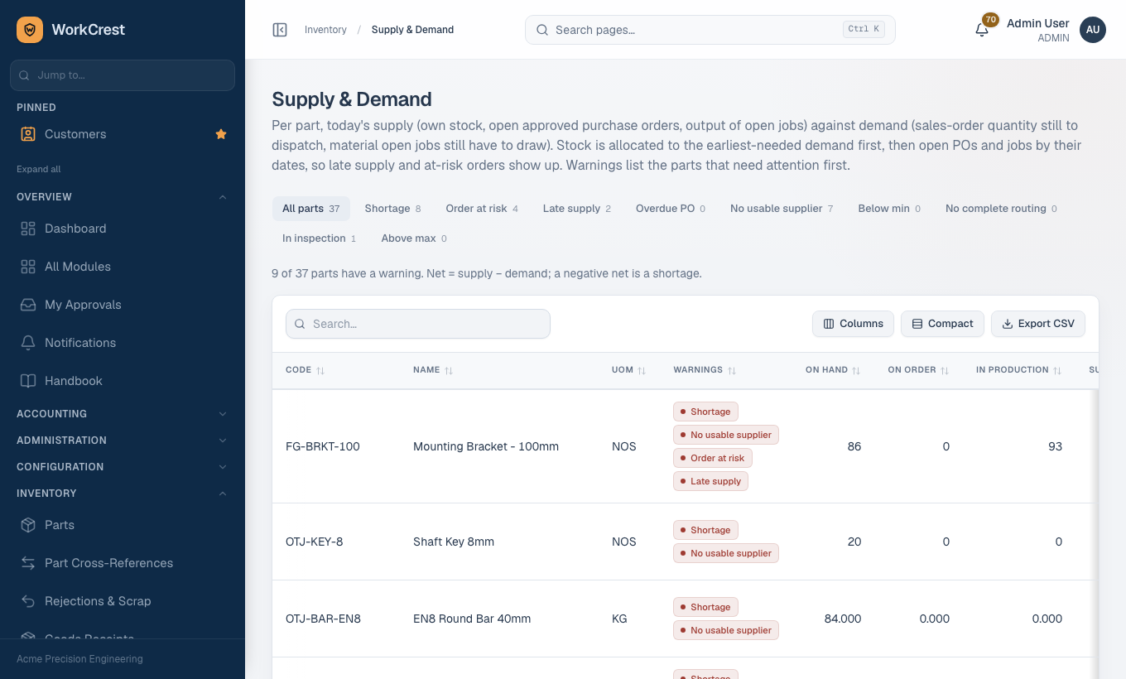Sort table by the UOM column
Screen dimensions: 1126x679
[x=628, y=370]
